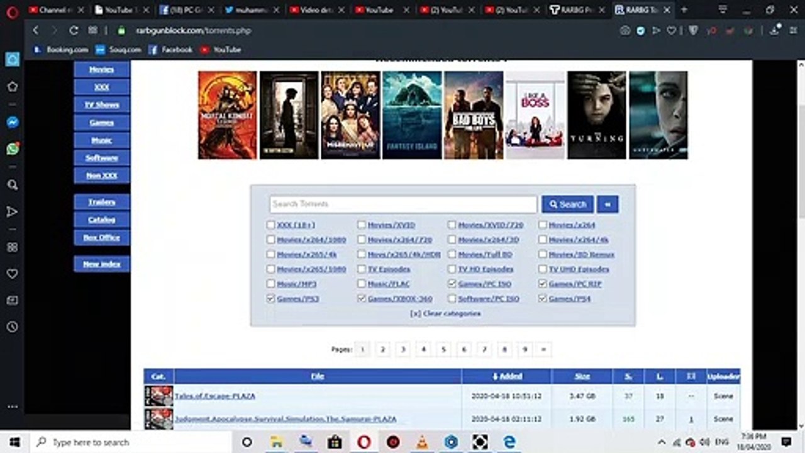This screenshot has width=805, height=453.
Task: Open the Windows notification center
Action: pos(786,442)
